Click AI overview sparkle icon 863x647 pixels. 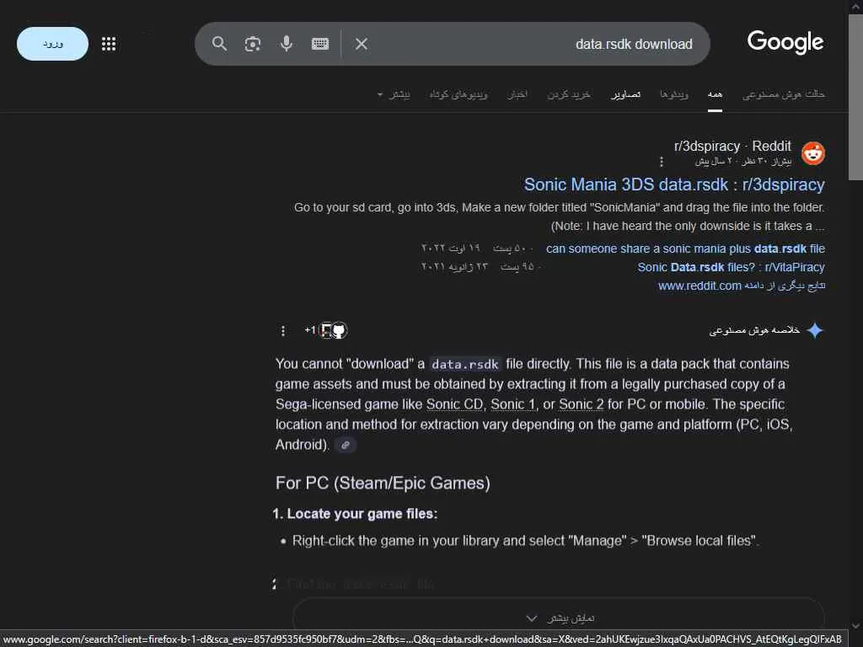[815, 330]
